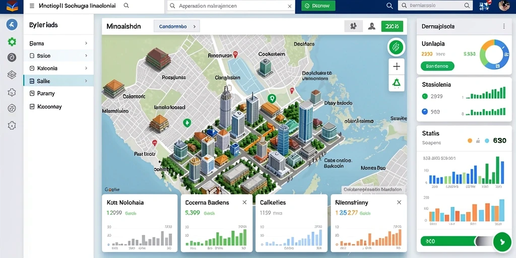Click the flag icon in top bar
Viewport: 516px width, 258px height.
click(x=485, y=6)
